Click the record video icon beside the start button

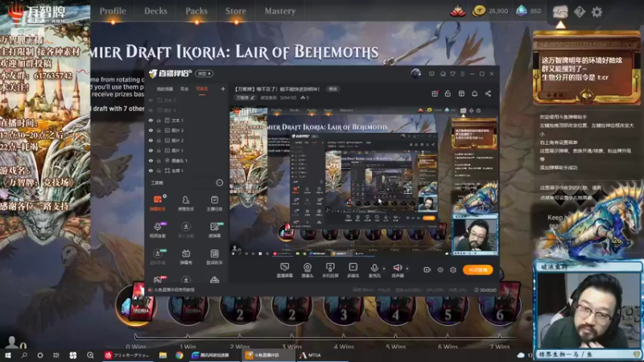pyautogui.click(x=427, y=269)
